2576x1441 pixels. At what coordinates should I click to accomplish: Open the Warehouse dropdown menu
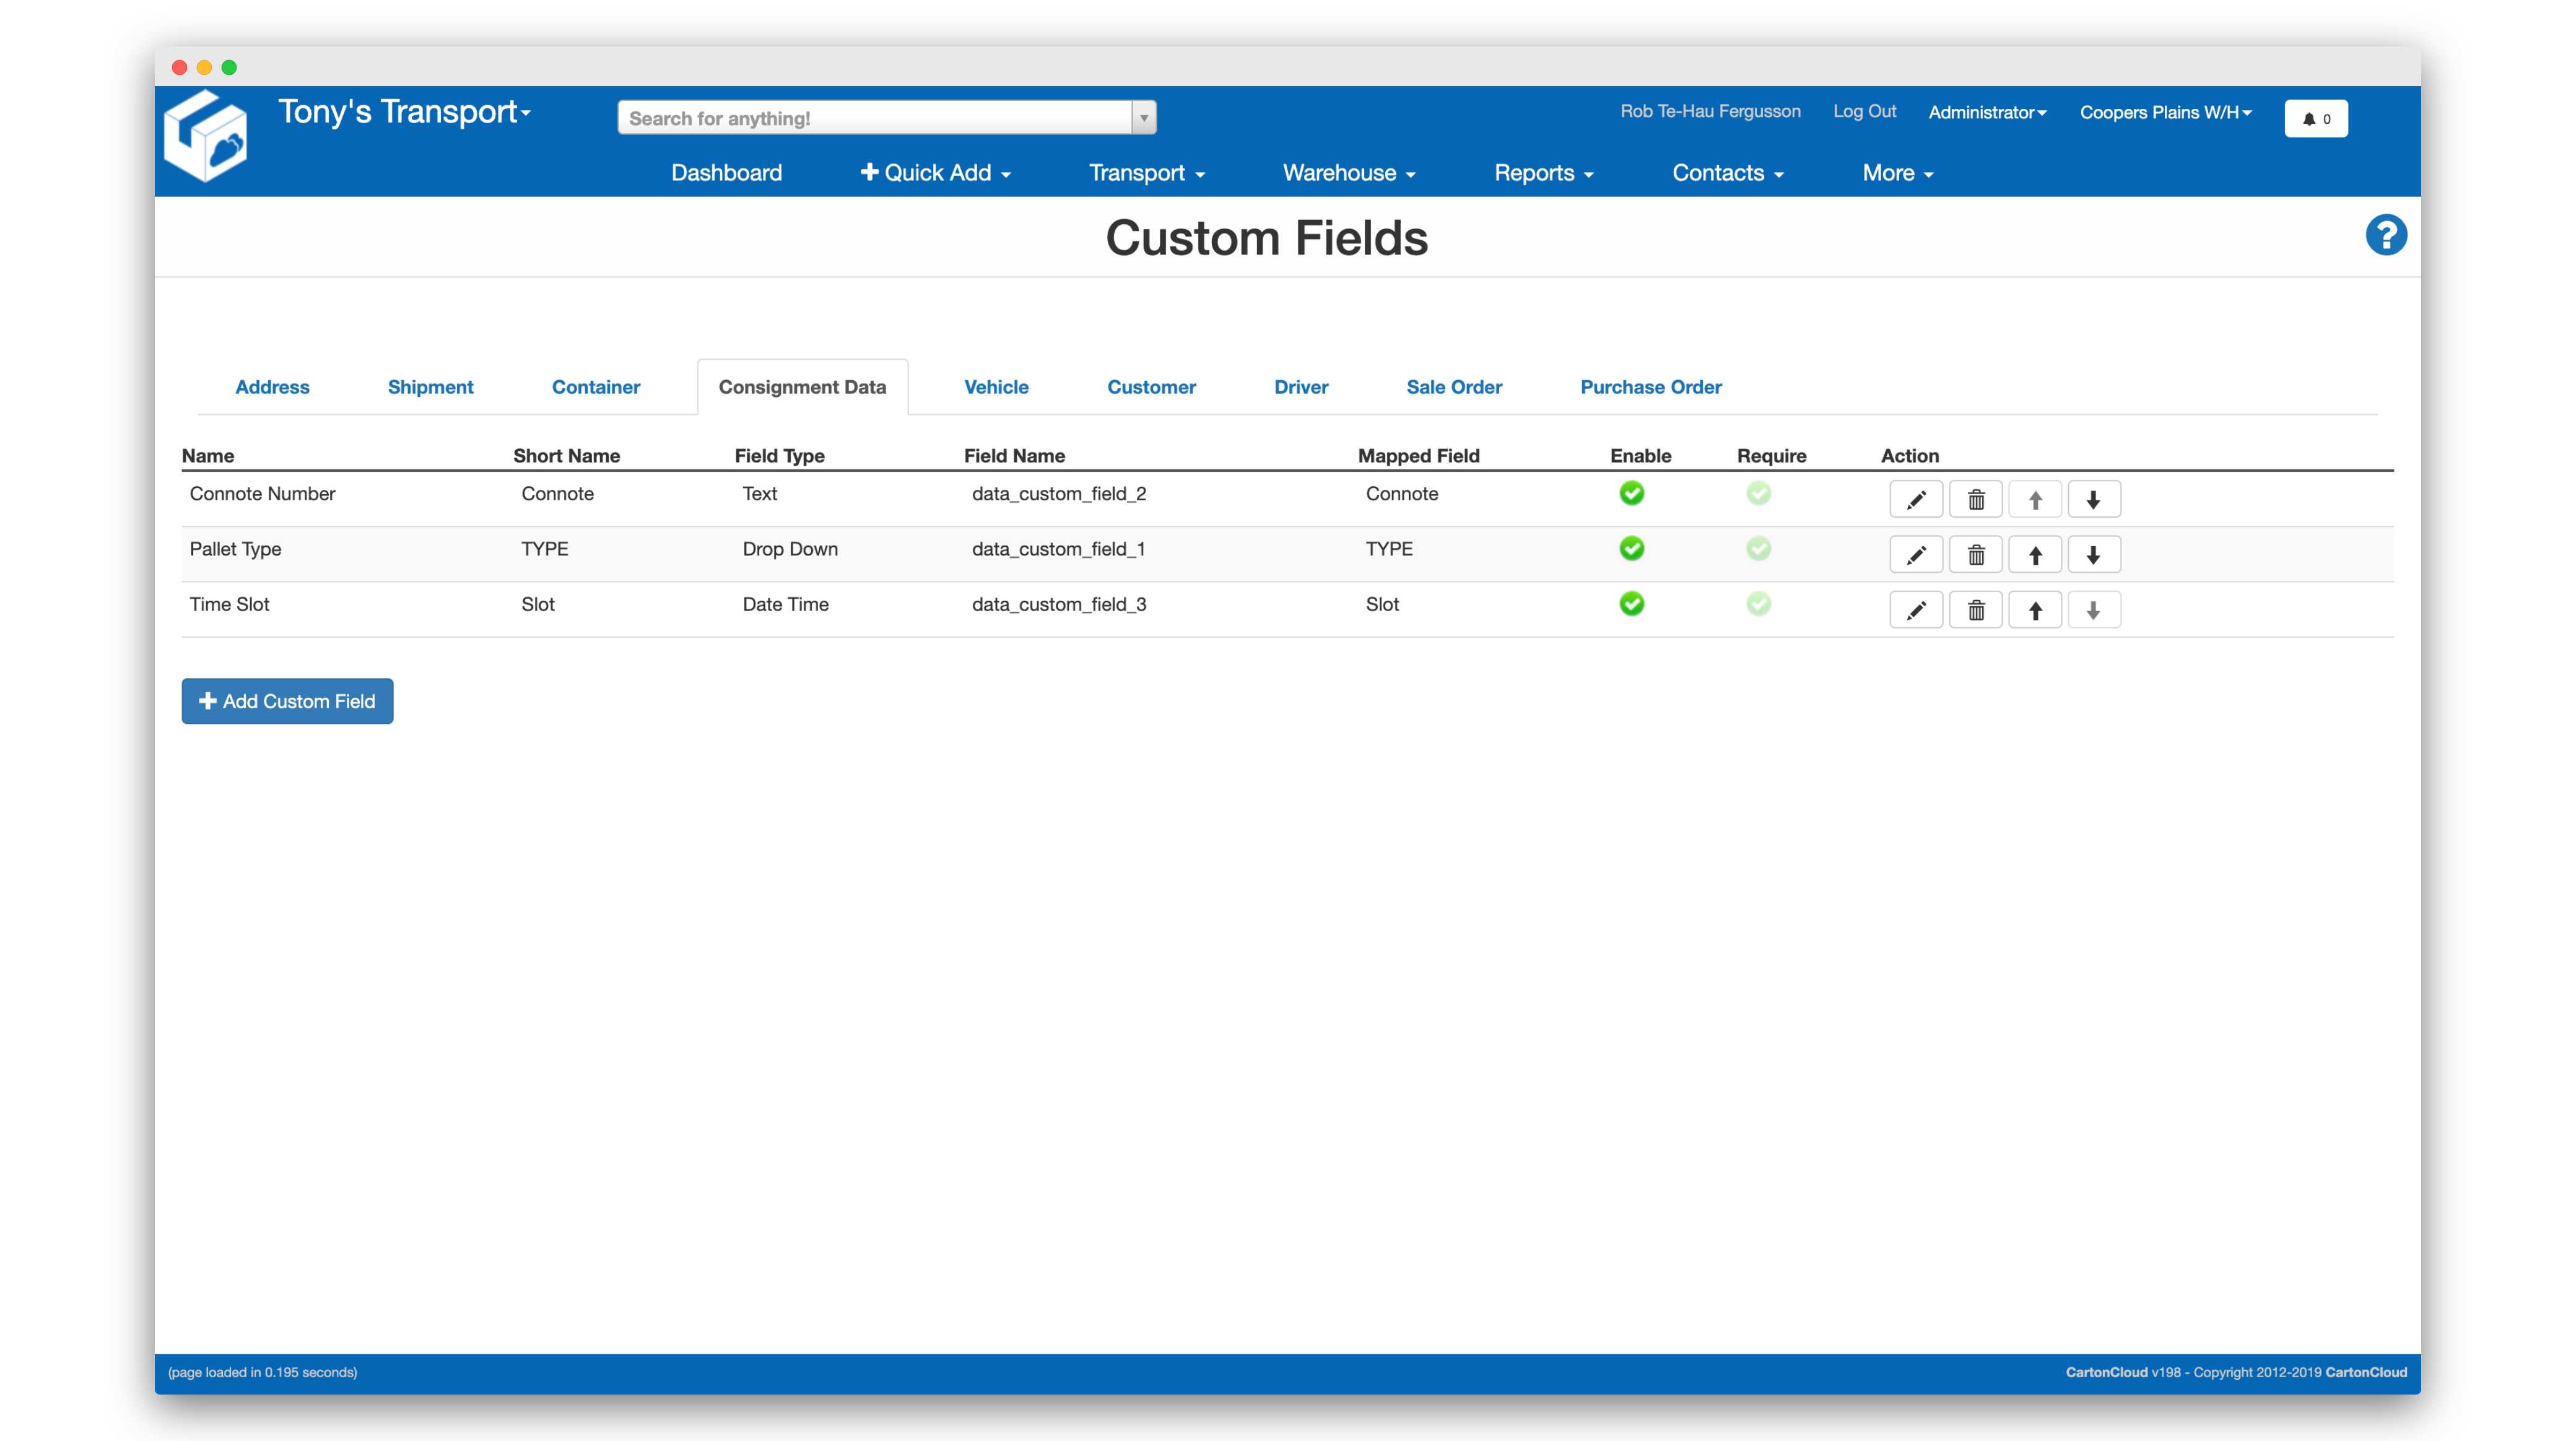click(x=1348, y=172)
